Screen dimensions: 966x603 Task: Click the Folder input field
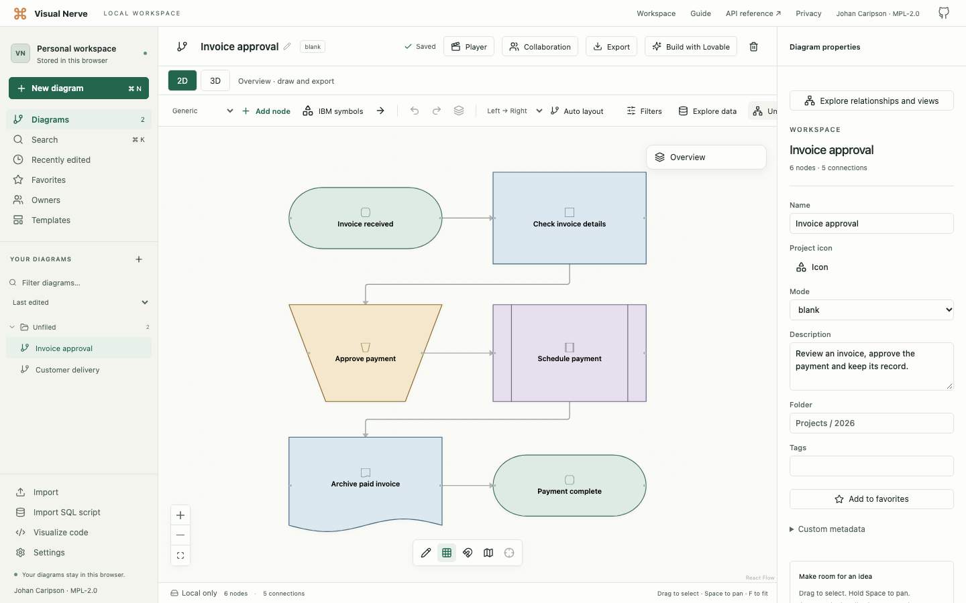click(871, 423)
